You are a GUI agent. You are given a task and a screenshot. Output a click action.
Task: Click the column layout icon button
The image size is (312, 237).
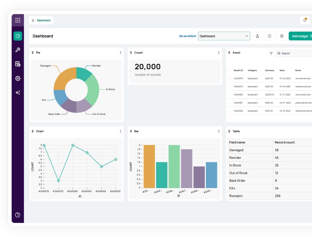[x=269, y=36]
